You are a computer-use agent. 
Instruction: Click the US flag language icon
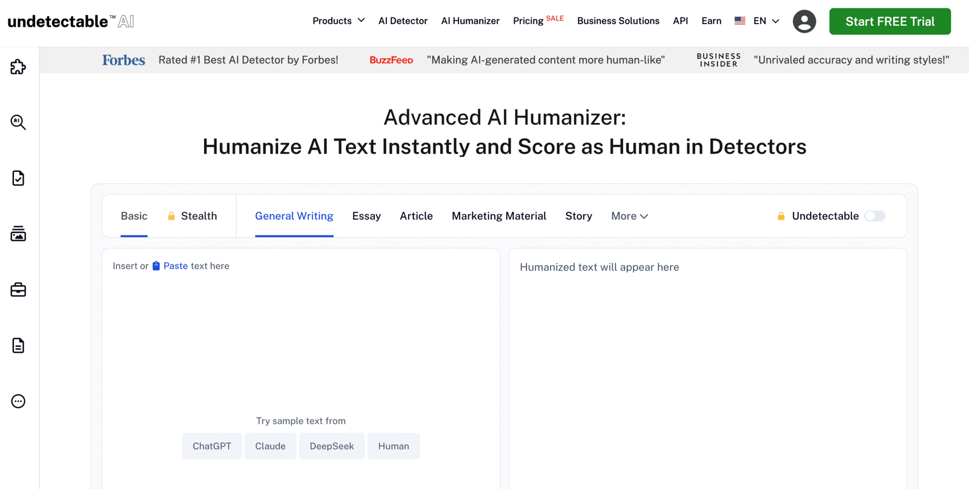[740, 21]
